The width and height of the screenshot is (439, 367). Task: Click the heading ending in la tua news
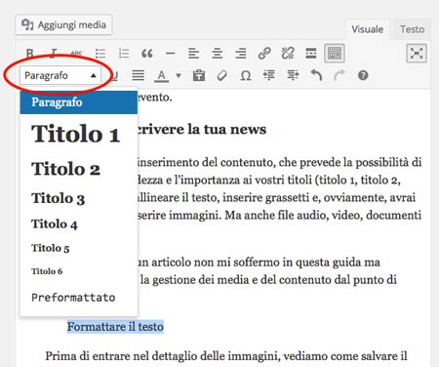coord(202,129)
